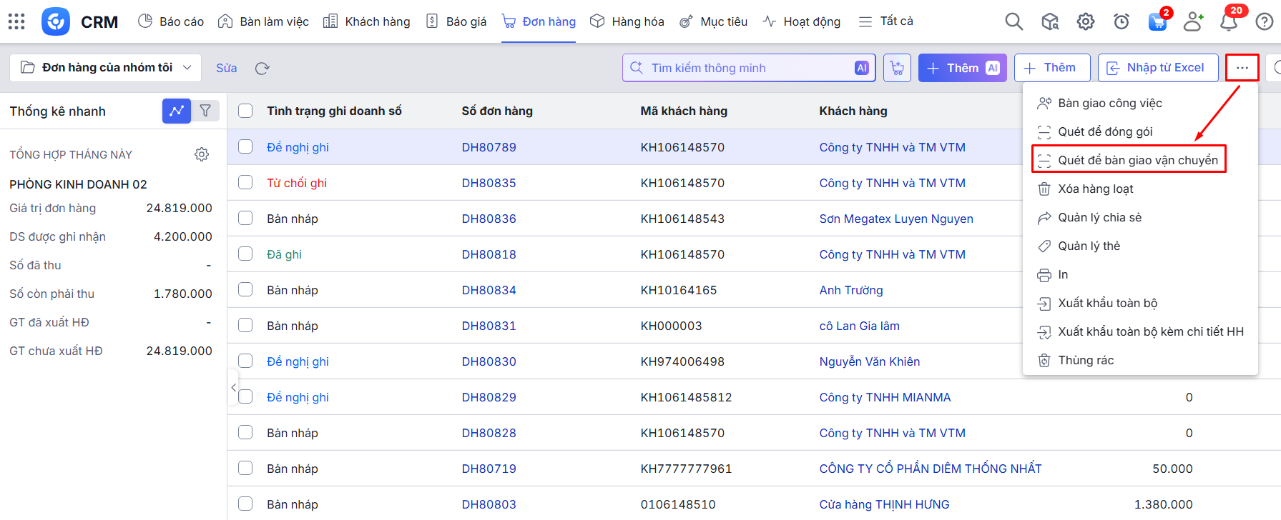This screenshot has width=1281, height=520.
Task: Select checkbox for order DH80789
Action: pyautogui.click(x=245, y=146)
